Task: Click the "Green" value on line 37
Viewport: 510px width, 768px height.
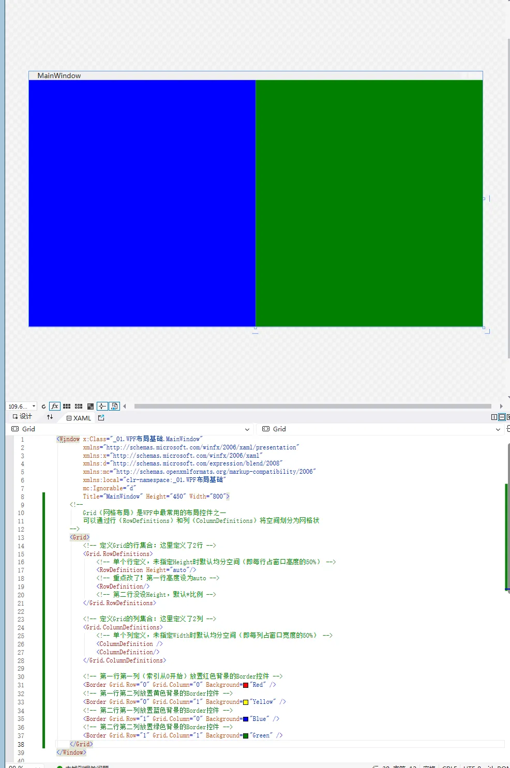Action: point(261,735)
